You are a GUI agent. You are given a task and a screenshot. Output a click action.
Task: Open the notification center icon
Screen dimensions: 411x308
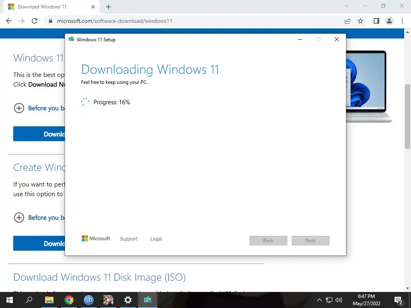pyautogui.click(x=399, y=300)
